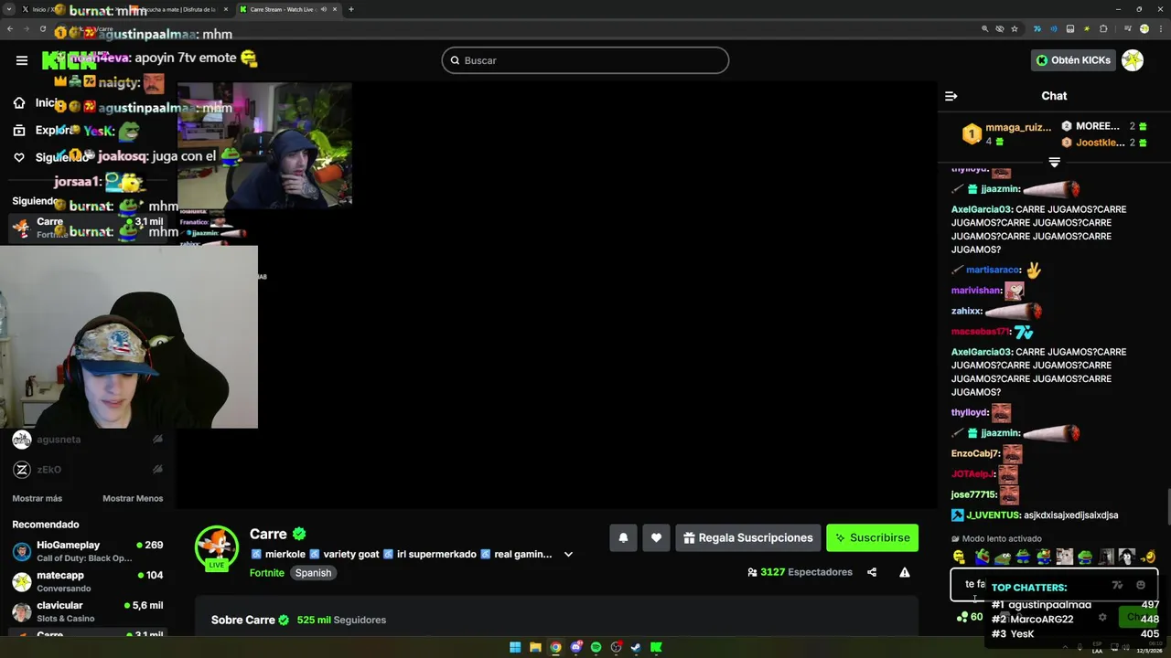
Task: Click the Buscar search field
Action: click(x=585, y=60)
